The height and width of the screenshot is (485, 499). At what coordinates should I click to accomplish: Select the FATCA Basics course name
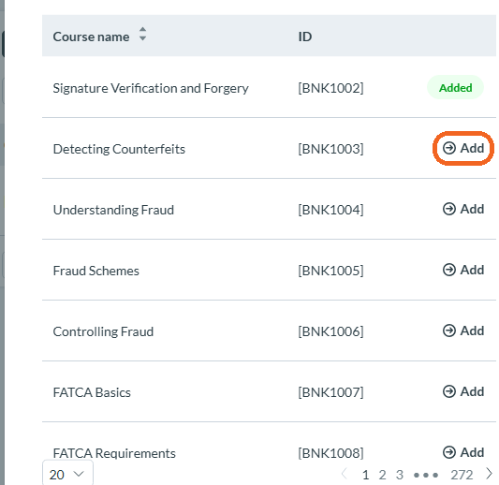pyautogui.click(x=92, y=392)
